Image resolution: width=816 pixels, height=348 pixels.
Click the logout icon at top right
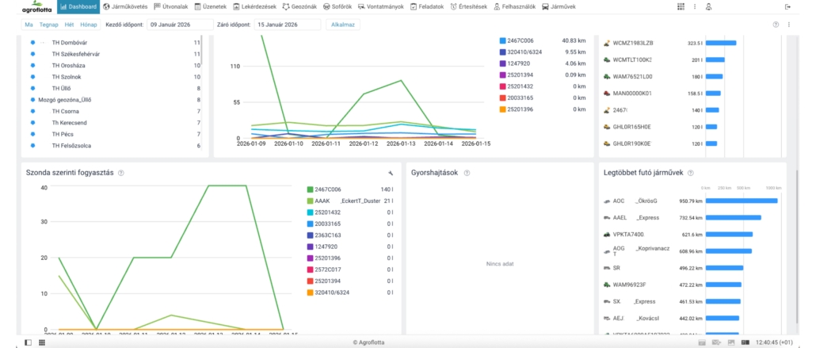point(787,7)
